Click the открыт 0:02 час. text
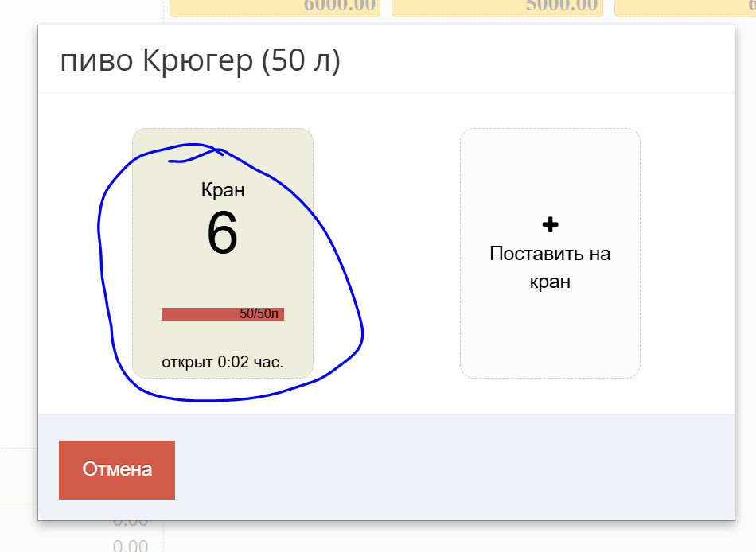 (x=222, y=362)
